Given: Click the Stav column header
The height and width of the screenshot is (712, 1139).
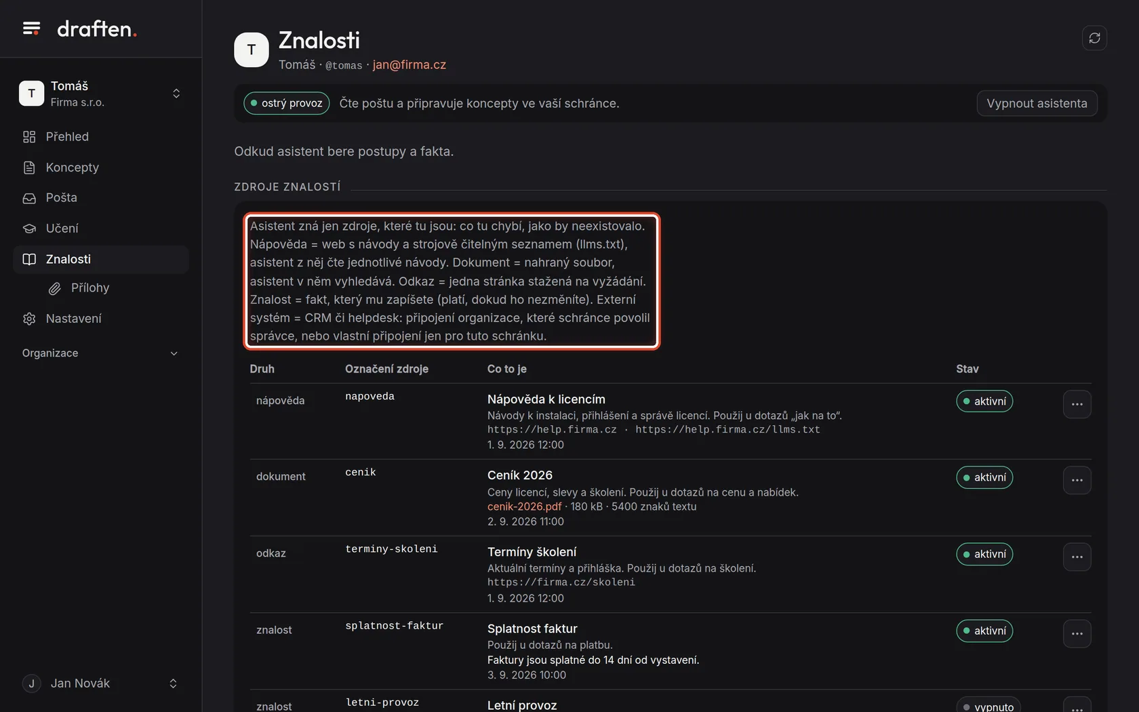Looking at the screenshot, I should [x=967, y=369].
